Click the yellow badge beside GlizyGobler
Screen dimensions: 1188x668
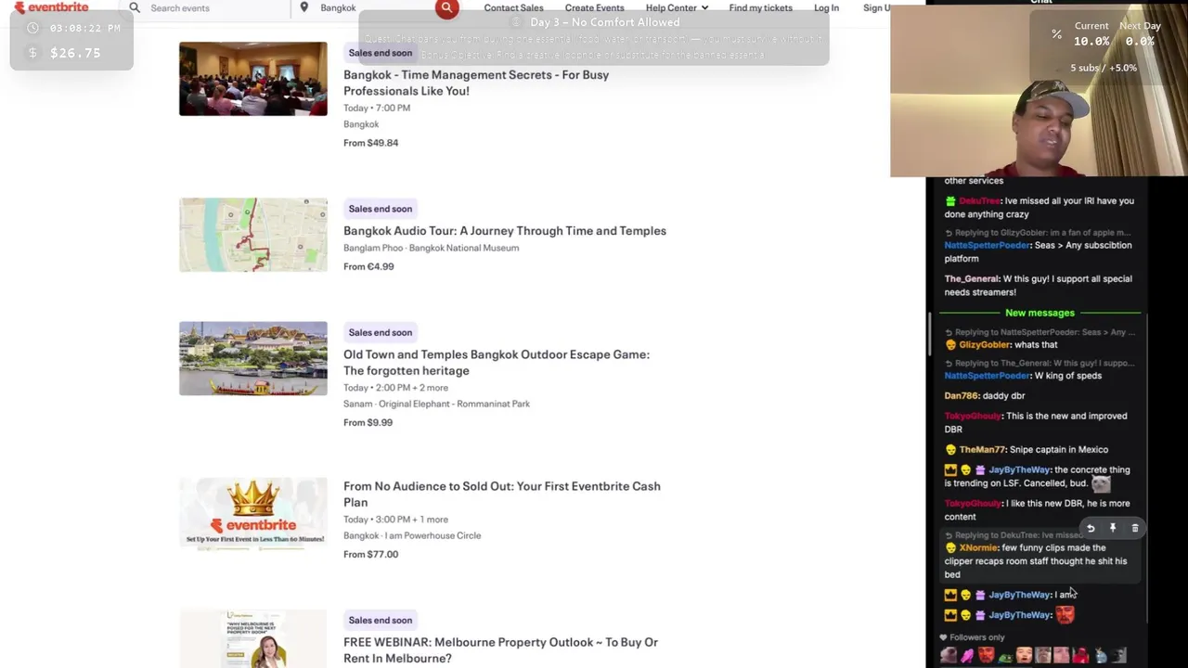point(950,345)
